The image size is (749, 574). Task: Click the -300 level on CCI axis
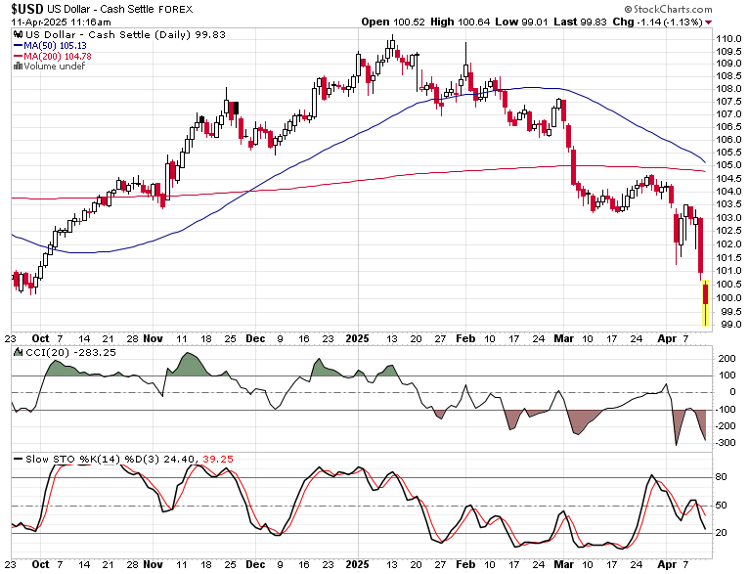pyautogui.click(x=726, y=443)
